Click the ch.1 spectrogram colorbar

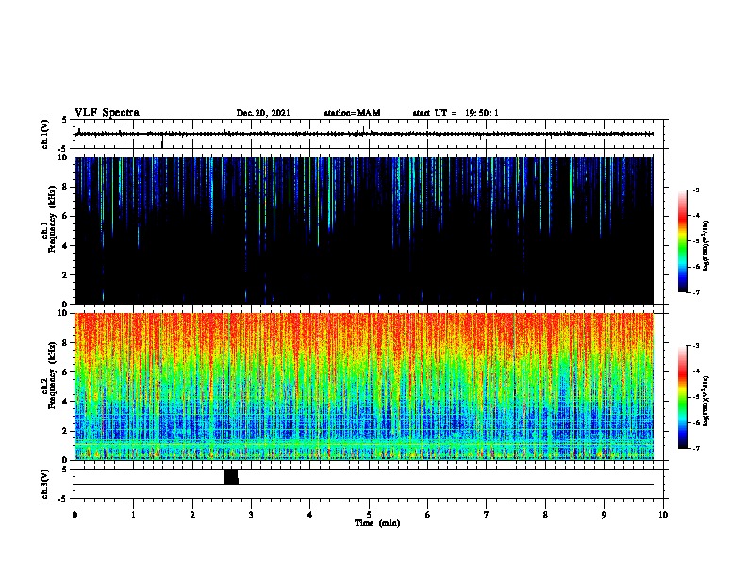tap(683, 241)
